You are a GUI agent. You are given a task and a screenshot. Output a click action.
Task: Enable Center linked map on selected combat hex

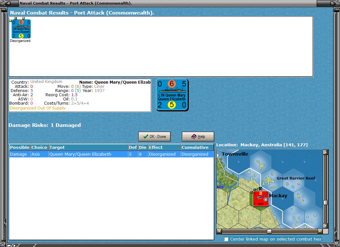point(226,239)
